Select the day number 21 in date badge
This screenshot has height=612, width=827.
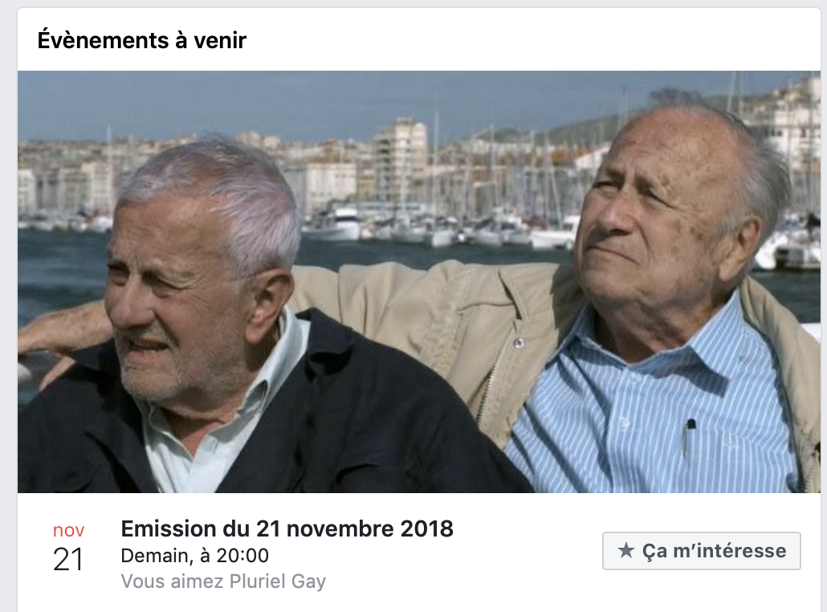(x=68, y=560)
